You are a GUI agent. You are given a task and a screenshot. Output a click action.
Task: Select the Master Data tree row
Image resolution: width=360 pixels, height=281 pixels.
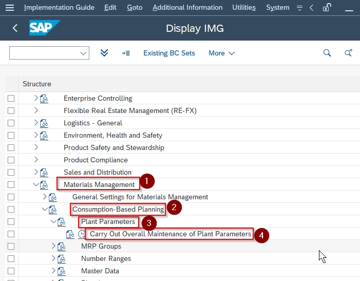[x=182, y=271]
